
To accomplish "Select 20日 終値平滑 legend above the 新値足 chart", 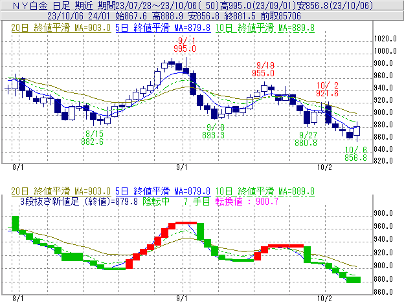I will [61, 191].
